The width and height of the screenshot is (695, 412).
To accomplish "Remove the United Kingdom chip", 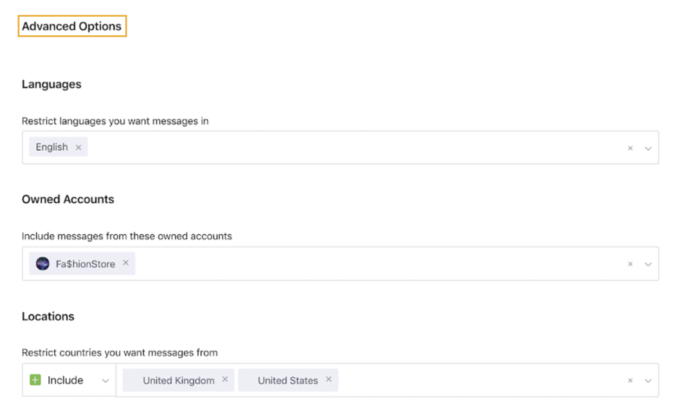I will tap(225, 379).
